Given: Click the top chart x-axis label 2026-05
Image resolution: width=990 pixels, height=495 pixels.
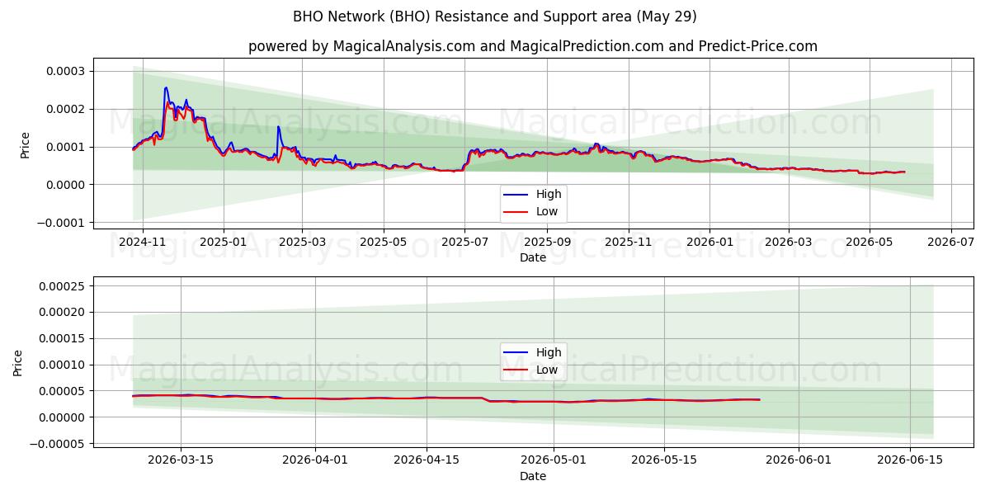Looking at the screenshot, I should [869, 243].
